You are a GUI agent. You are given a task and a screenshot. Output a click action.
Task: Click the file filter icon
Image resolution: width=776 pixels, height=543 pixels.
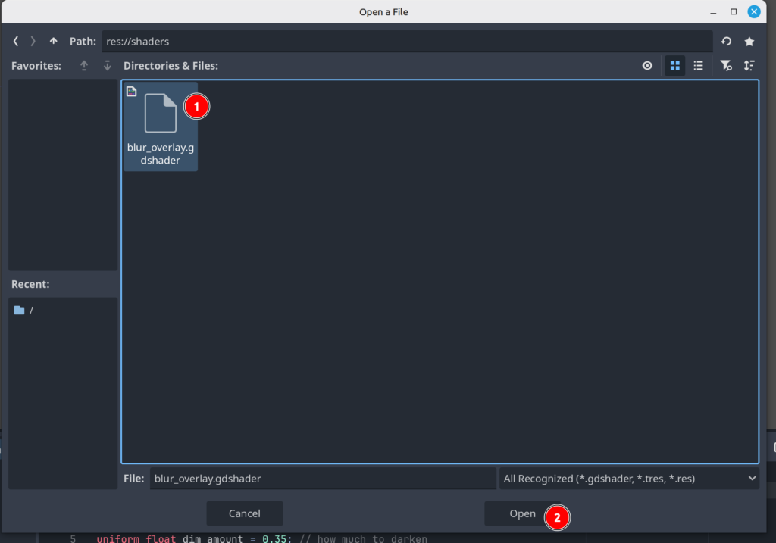coord(726,66)
